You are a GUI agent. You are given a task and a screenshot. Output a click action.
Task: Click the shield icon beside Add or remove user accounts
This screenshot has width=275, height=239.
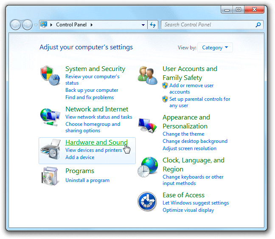tap(165, 85)
